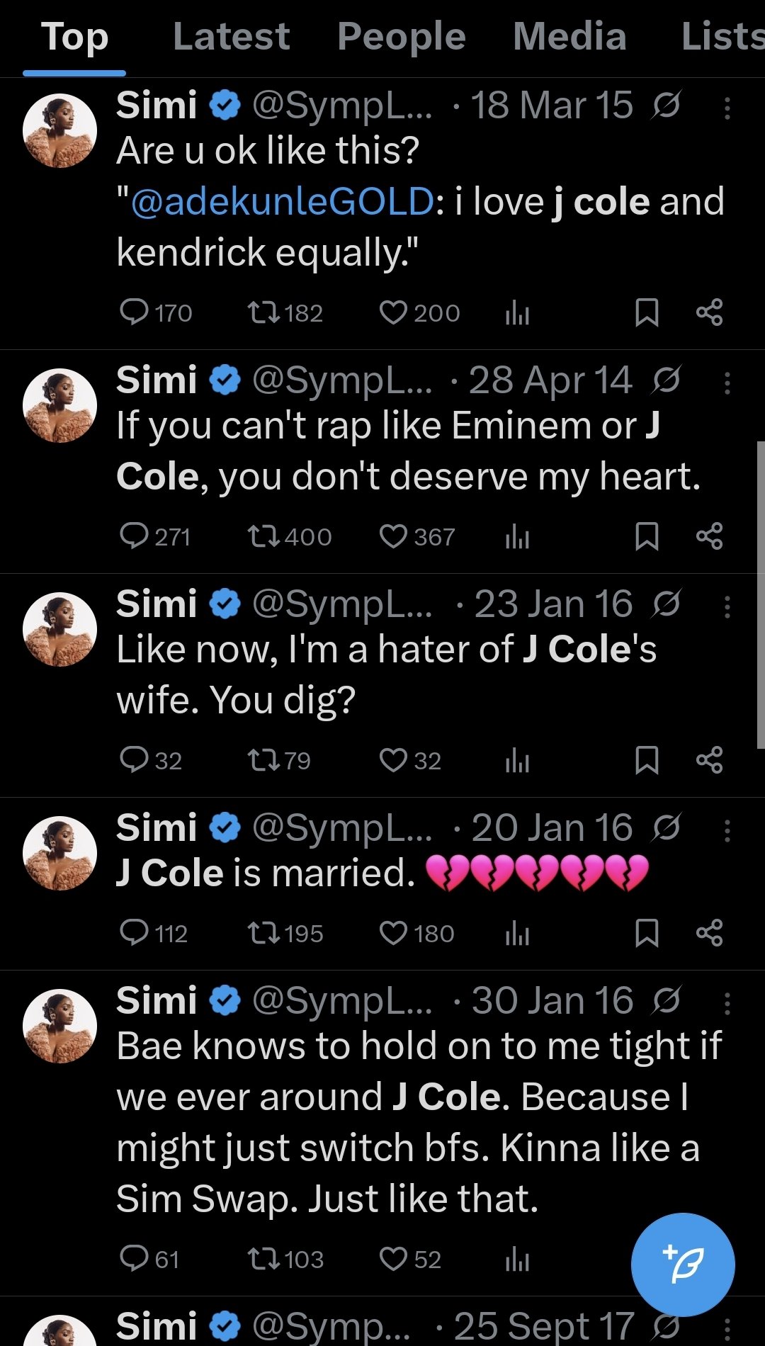Expand the menu for the 30 Jan 16 tweet
Image resolution: width=765 pixels, height=1346 pixels.
[727, 1003]
